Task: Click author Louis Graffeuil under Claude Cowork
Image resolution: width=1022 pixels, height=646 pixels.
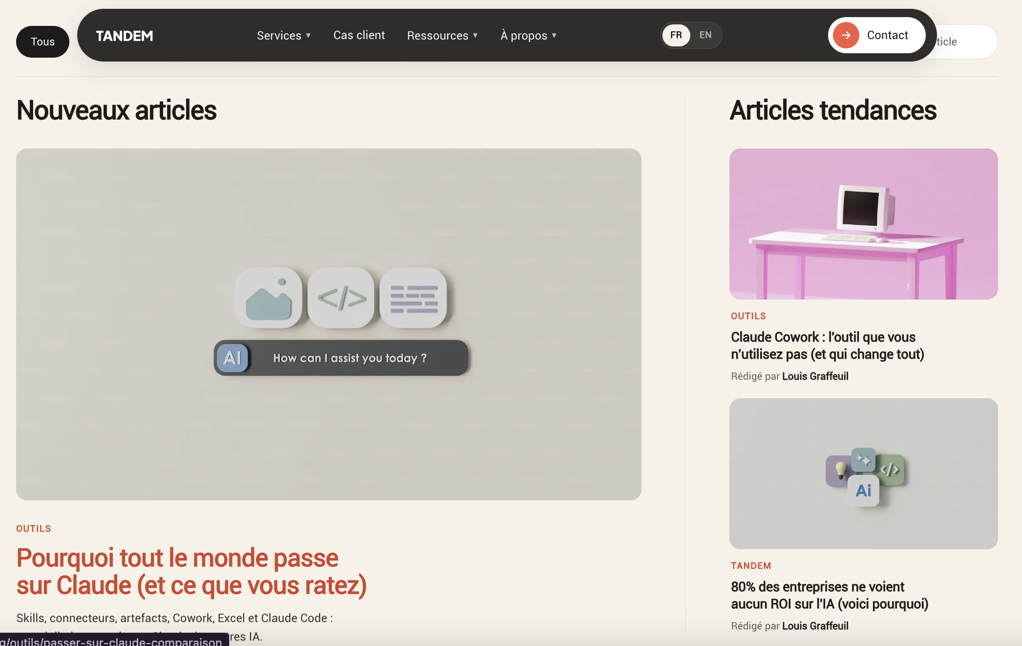Action: tap(815, 376)
